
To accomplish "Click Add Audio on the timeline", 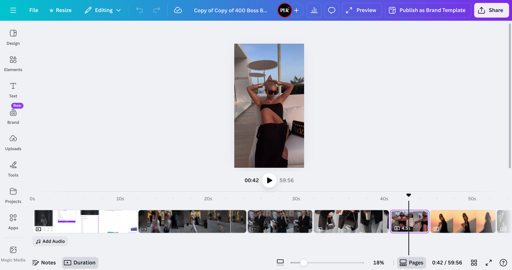I will (50, 241).
